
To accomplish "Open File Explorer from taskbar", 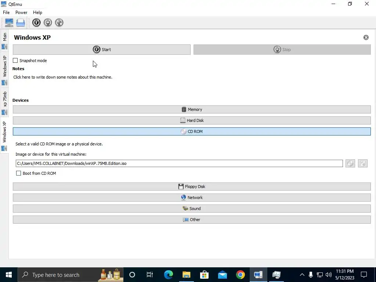I will pyautogui.click(x=186, y=275).
